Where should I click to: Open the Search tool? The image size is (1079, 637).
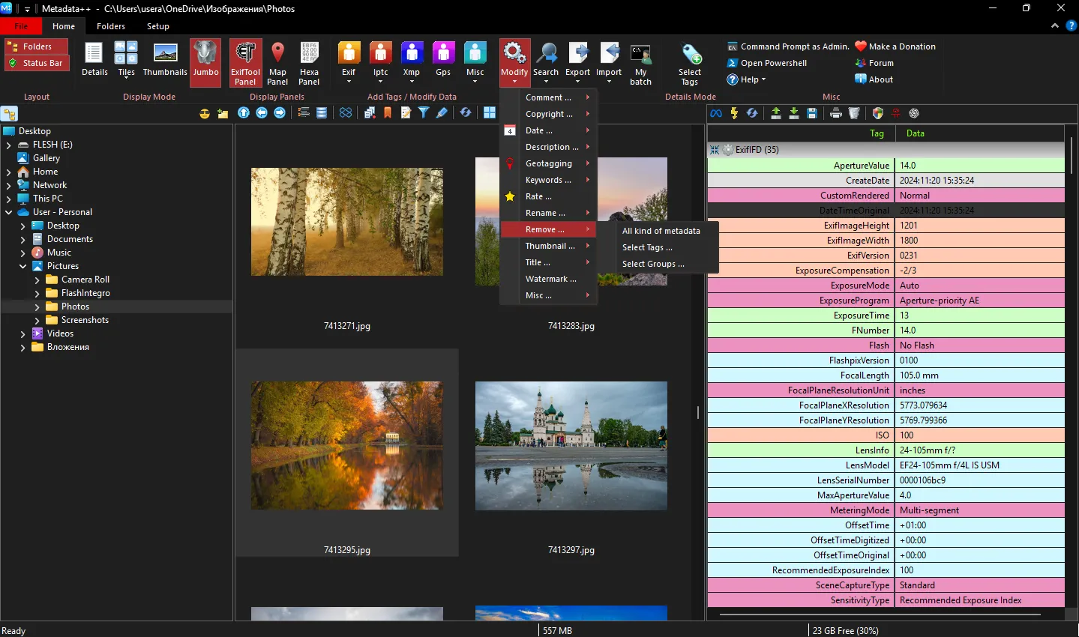(546, 63)
